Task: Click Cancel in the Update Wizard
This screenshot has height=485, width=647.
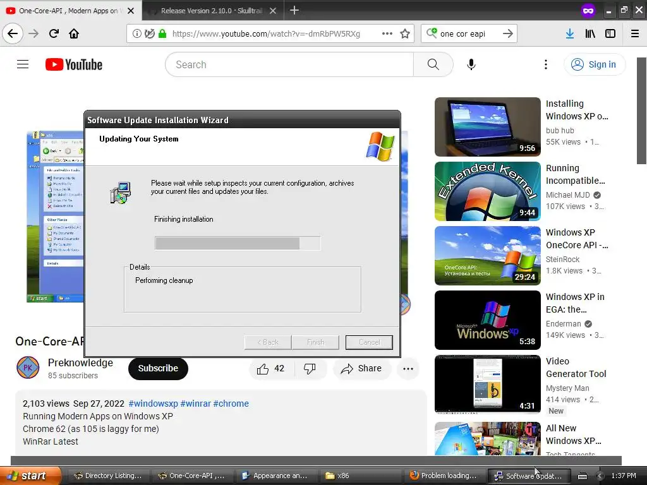Action: point(369,342)
